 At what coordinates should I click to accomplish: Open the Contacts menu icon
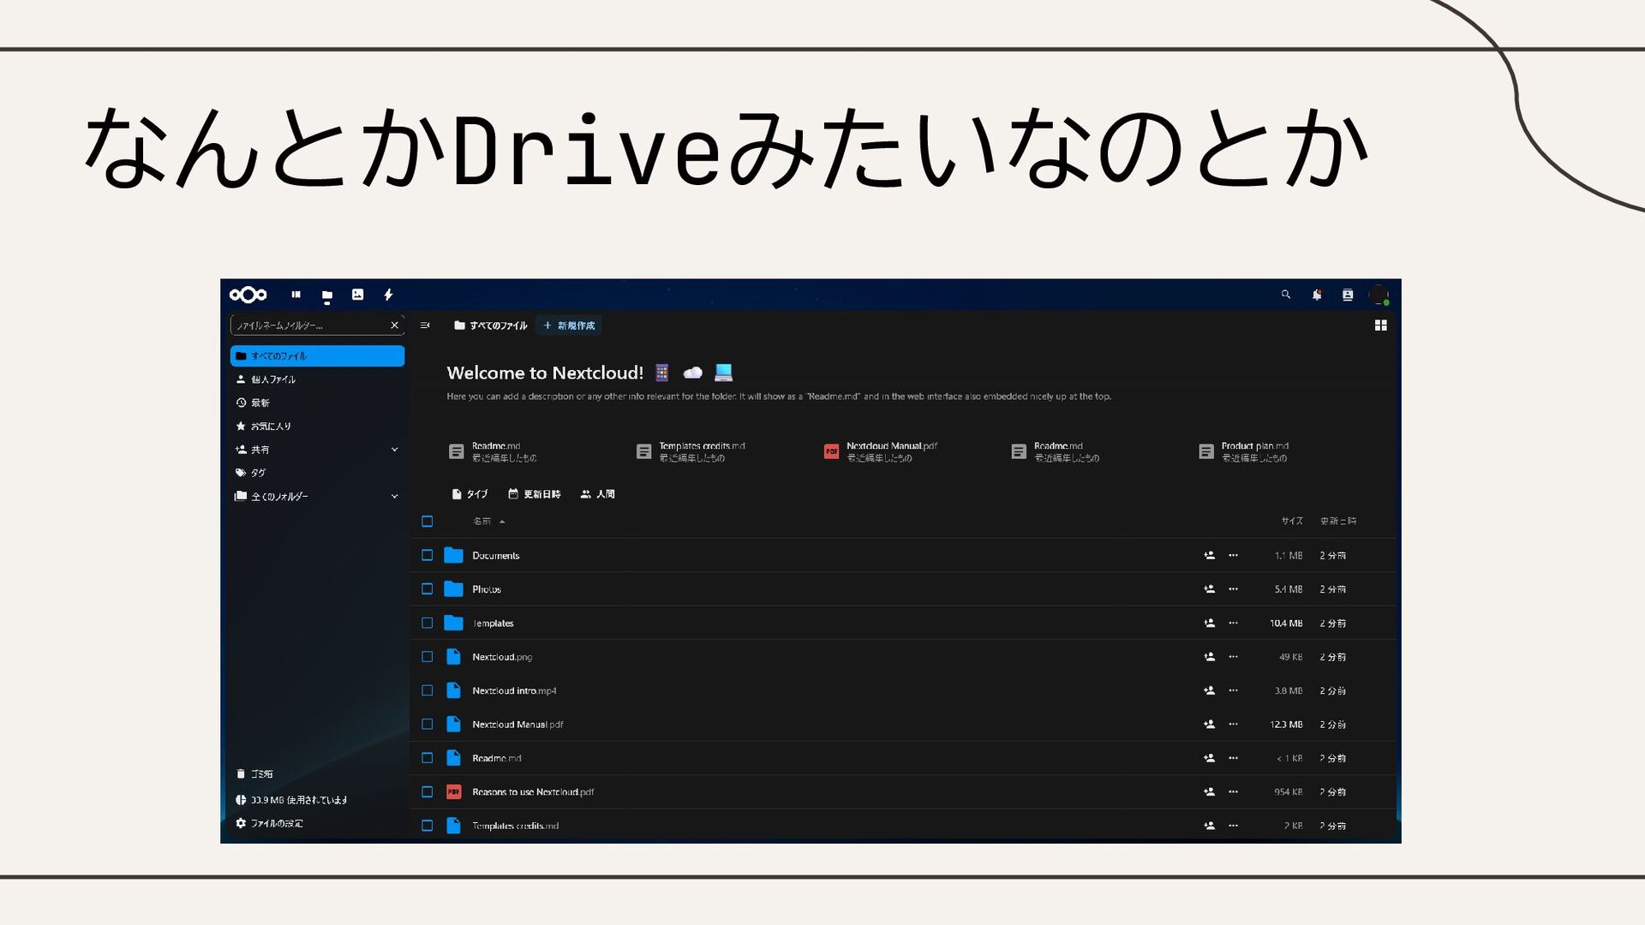pyautogui.click(x=1347, y=295)
